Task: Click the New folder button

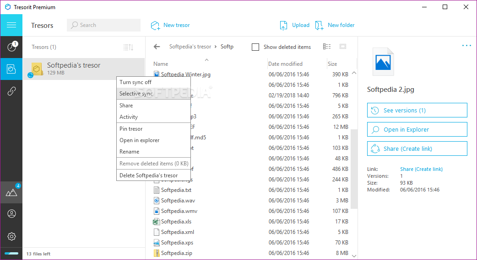Action: coord(335,25)
